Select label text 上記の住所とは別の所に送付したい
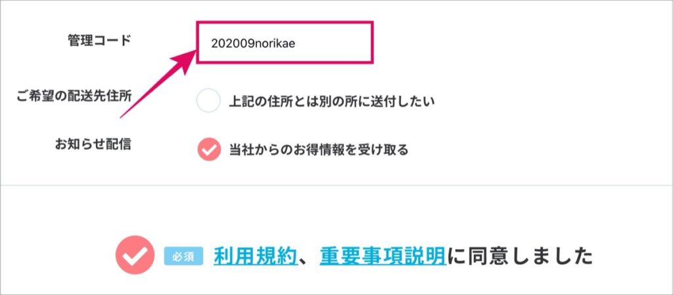 coord(332,102)
